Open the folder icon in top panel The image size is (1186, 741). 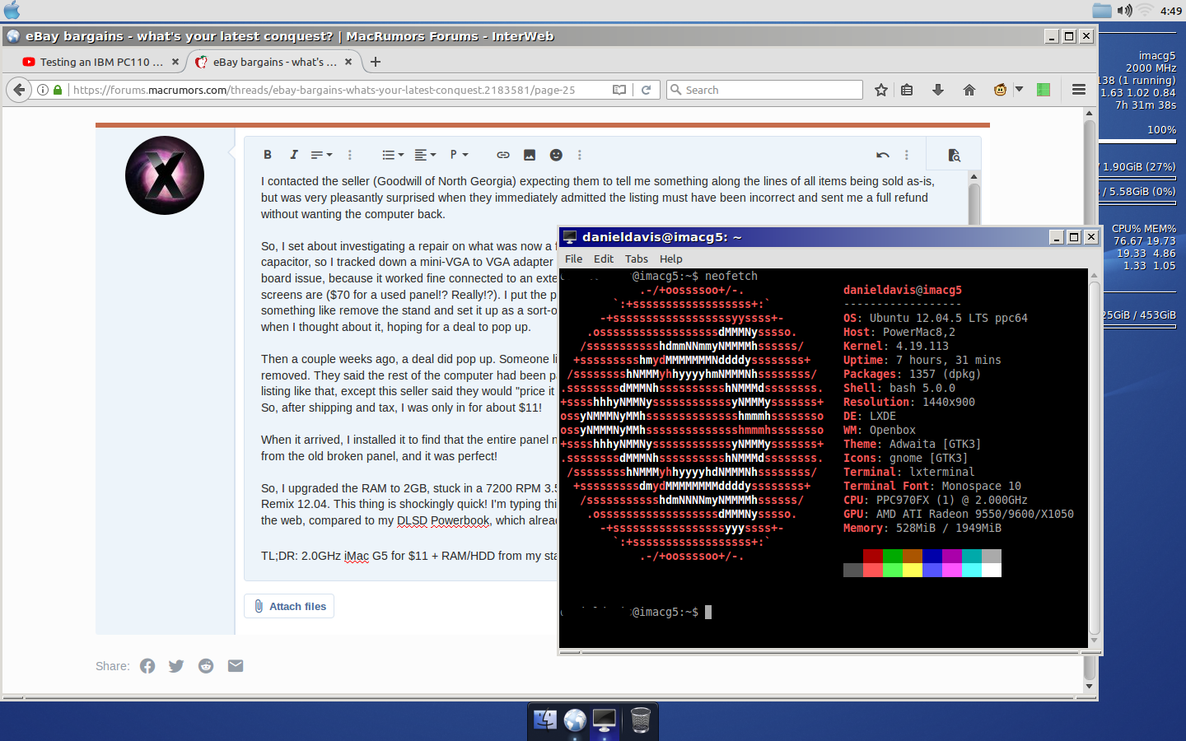click(1102, 11)
